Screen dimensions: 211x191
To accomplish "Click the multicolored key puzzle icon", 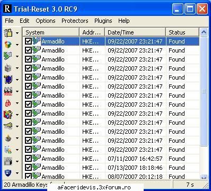I will pyautogui.click(x=8, y=115).
